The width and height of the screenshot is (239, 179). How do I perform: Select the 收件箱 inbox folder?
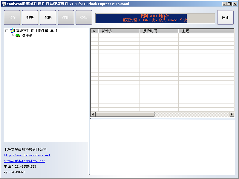click(27, 36)
